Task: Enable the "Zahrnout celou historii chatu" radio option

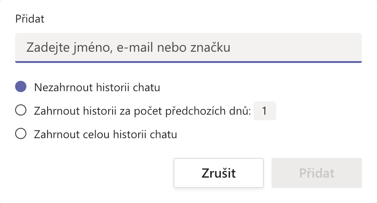Action: click(x=20, y=134)
